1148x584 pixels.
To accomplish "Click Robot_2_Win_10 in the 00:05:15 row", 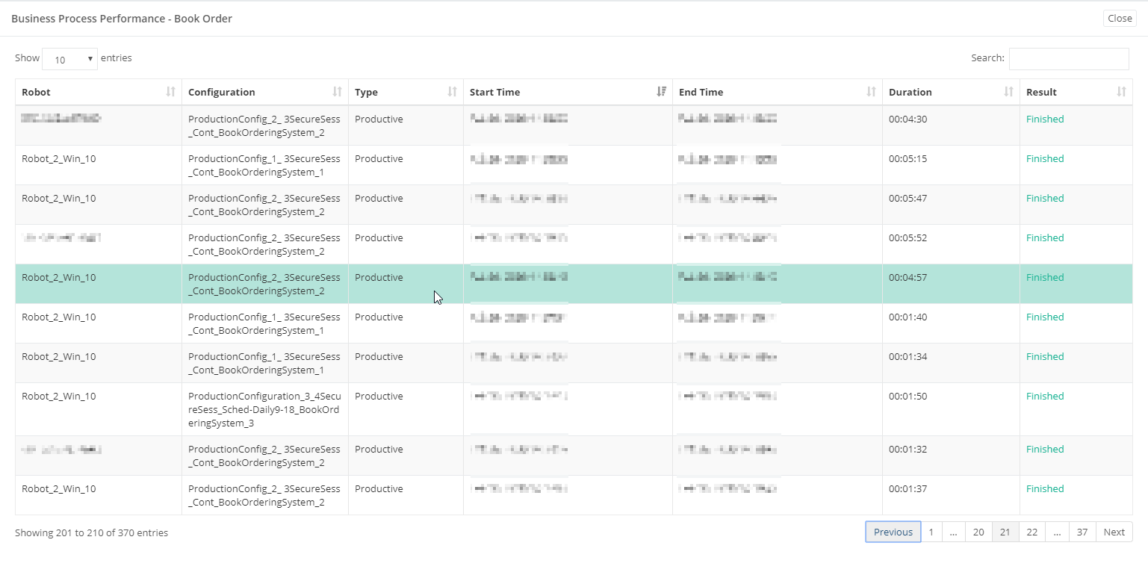I will click(x=58, y=158).
